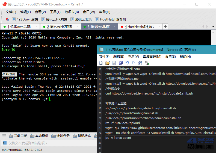Switch to tab 2 腾讯云HK前端
The height and width of the screenshot is (153, 216).
61,27
